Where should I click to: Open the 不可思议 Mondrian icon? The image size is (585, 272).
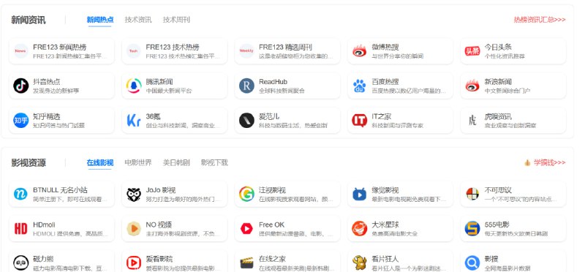[x=472, y=194]
